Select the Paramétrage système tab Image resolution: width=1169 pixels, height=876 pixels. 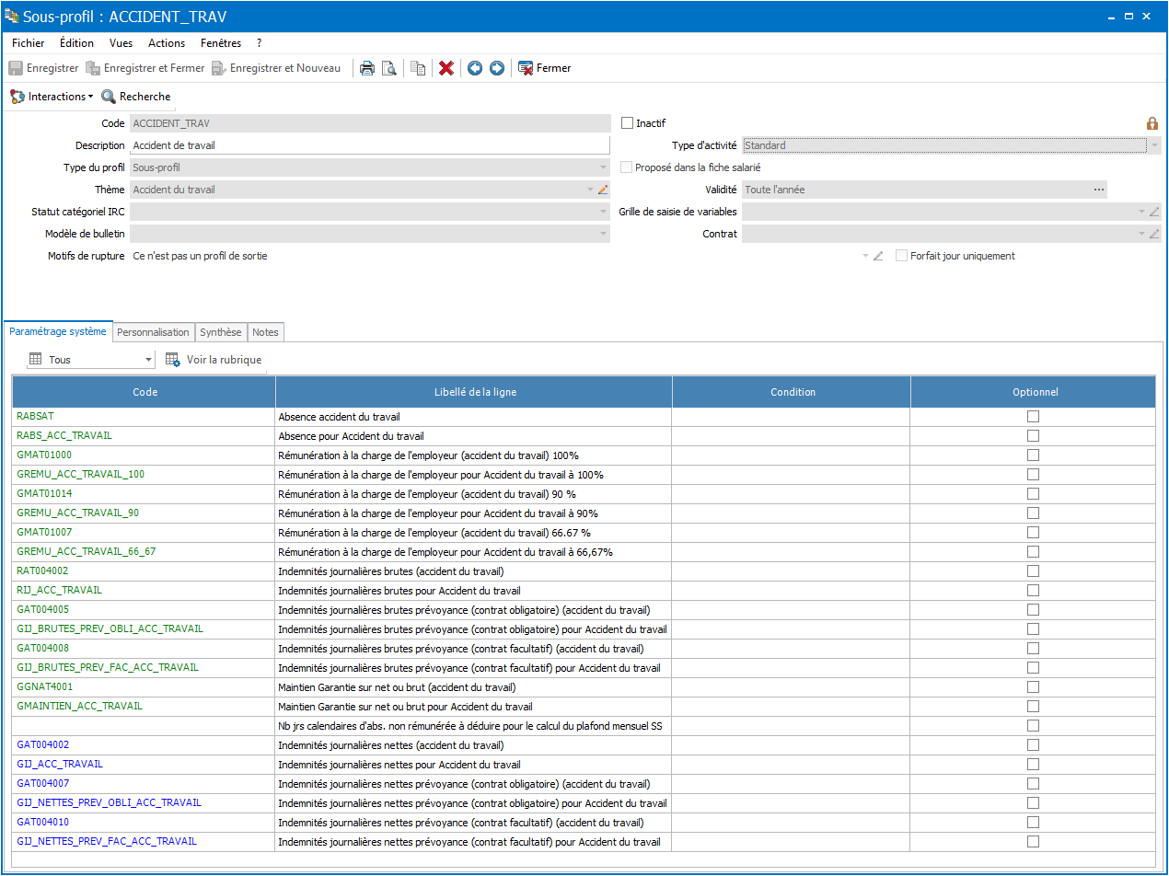[x=58, y=331]
